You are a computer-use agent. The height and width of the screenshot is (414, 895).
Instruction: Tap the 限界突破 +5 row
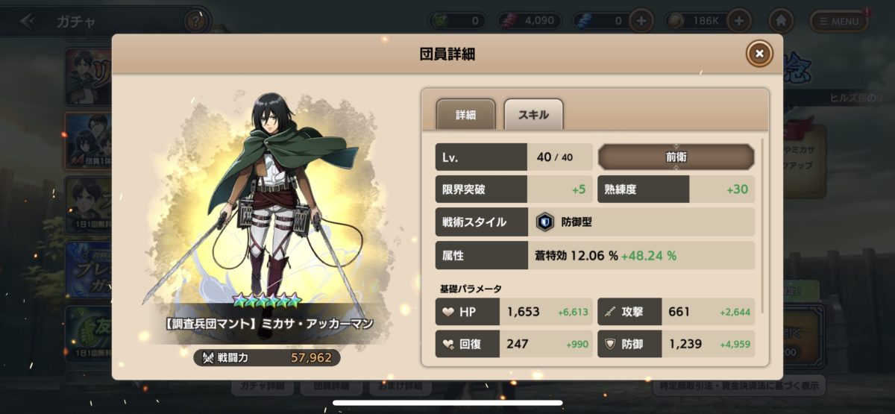coord(514,189)
